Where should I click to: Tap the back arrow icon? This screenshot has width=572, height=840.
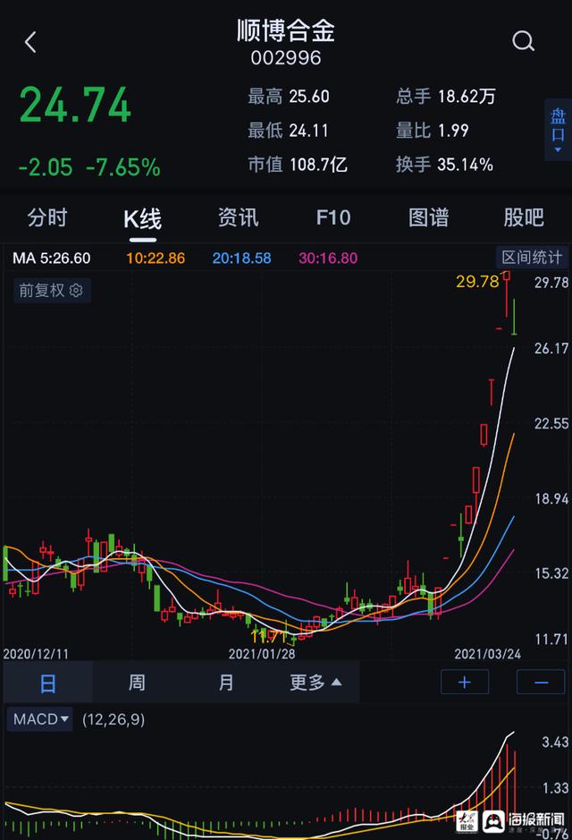click(x=30, y=42)
